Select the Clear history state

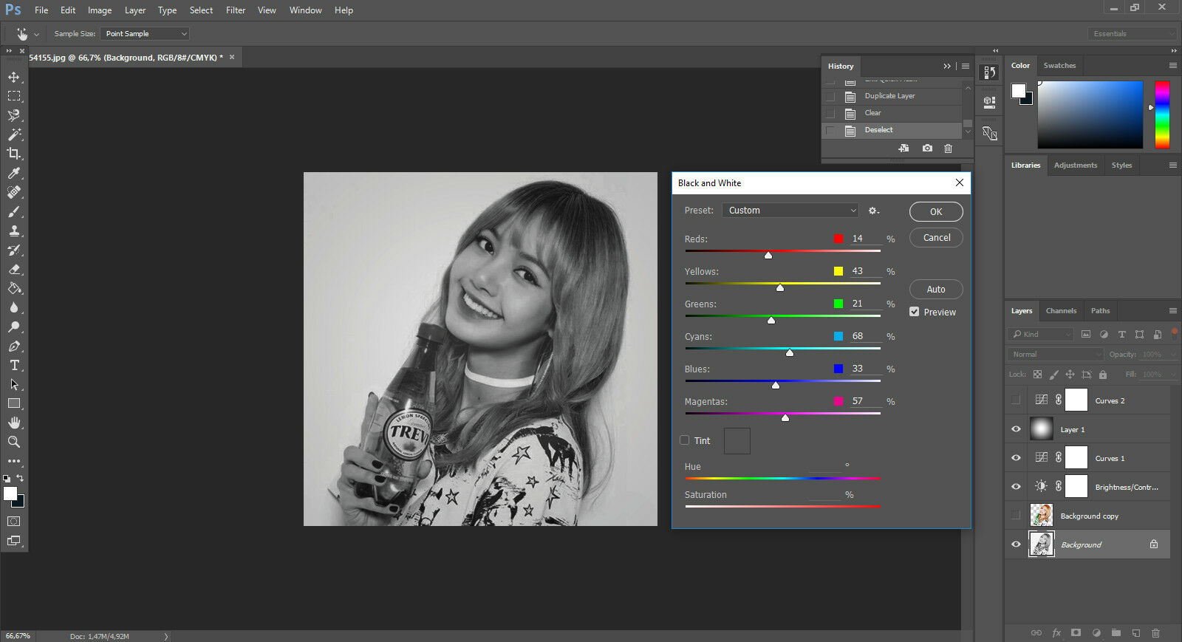[x=893, y=113]
